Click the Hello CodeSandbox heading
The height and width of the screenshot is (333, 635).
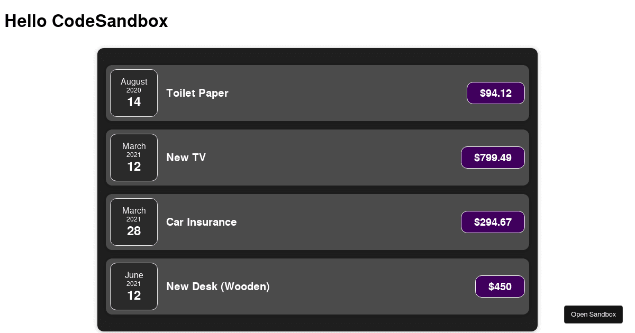[86, 21]
